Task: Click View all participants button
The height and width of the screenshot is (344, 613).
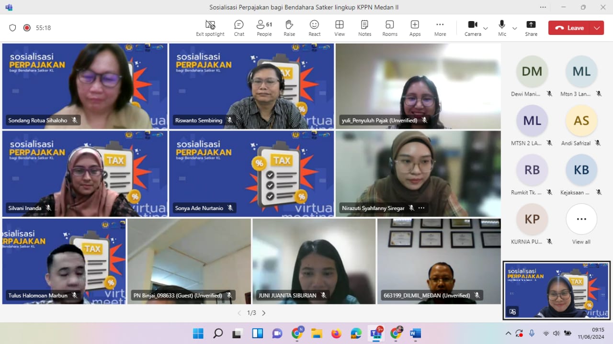Action: coord(581,219)
